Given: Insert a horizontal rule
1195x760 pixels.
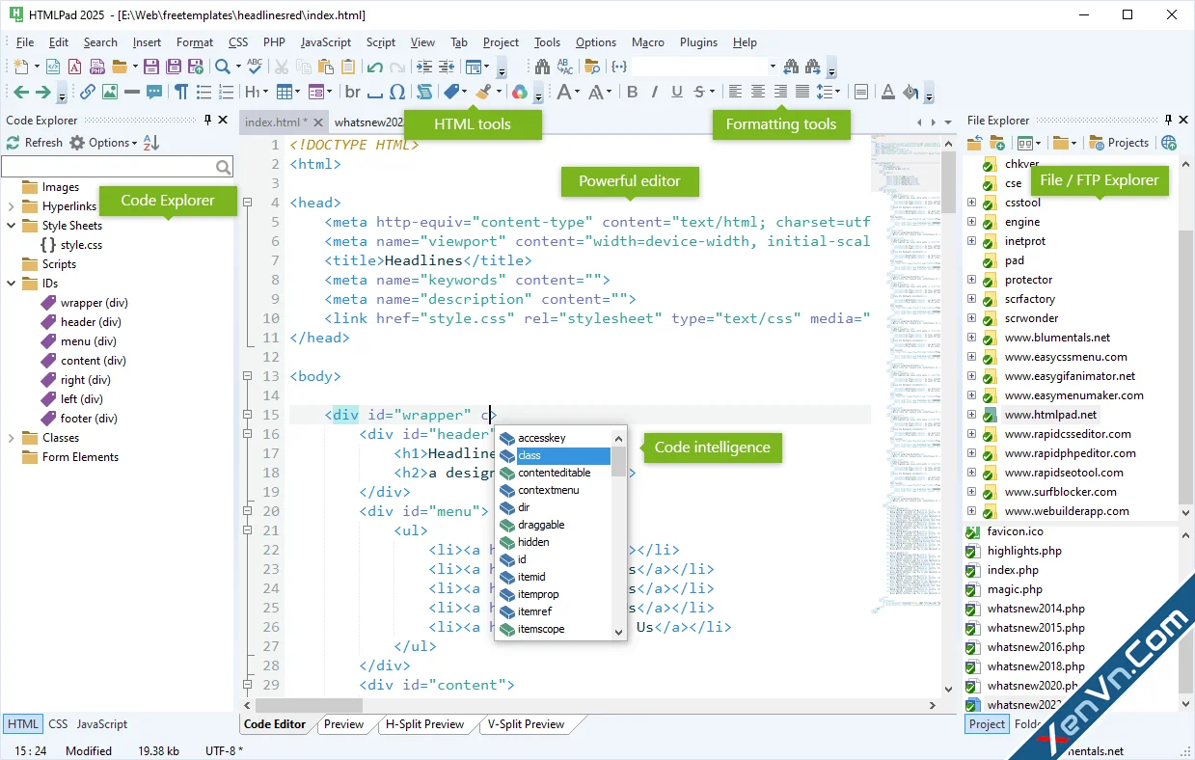Looking at the screenshot, I should [132, 92].
